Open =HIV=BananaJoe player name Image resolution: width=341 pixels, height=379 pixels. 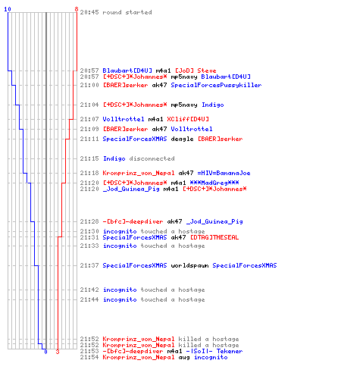point(224,173)
